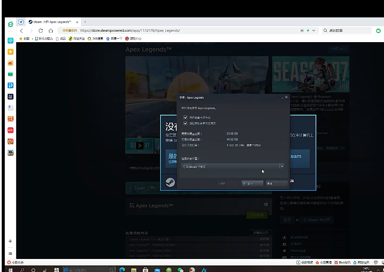Close the Steam Apex Legends tab
This screenshot has width=384, height=272.
(77, 22)
